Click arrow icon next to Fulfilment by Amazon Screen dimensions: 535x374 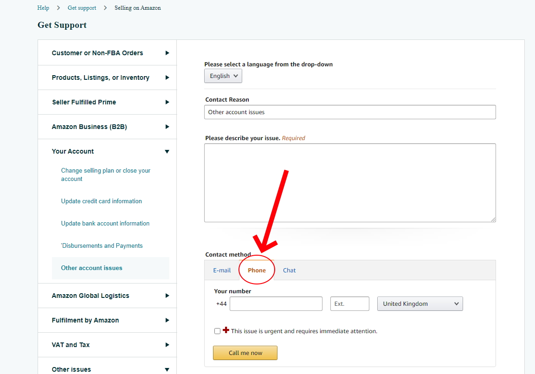coord(167,320)
